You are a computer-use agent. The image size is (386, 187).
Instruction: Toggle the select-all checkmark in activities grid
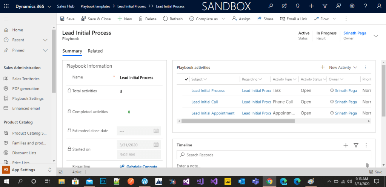point(186,79)
